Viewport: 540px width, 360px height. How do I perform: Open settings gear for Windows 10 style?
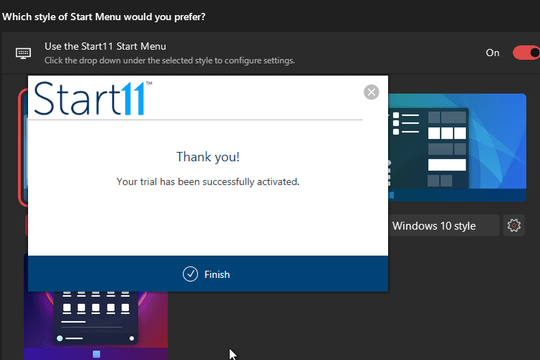click(514, 225)
